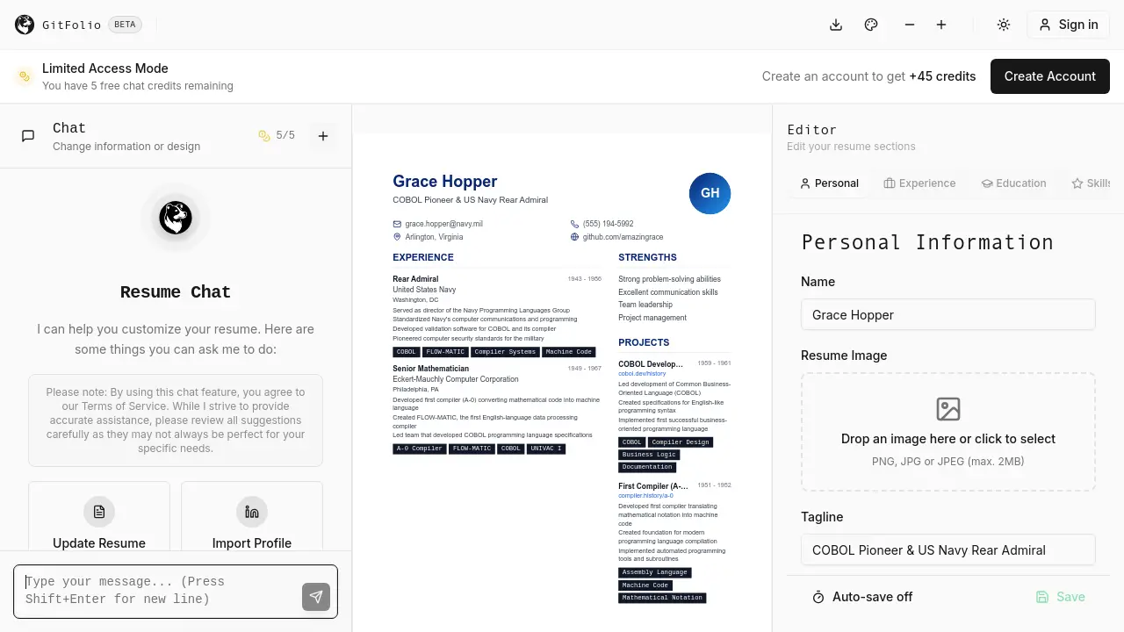1124x632 pixels.
Task: Click the UNIVAC I skill tag
Action: pos(546,449)
